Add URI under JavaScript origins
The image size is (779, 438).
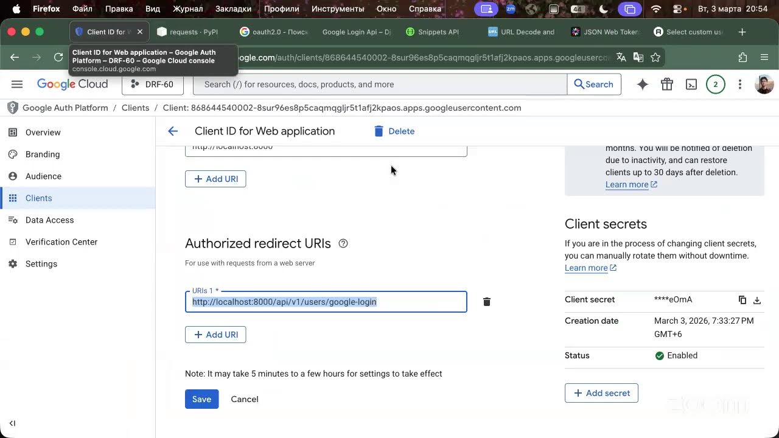tap(215, 179)
